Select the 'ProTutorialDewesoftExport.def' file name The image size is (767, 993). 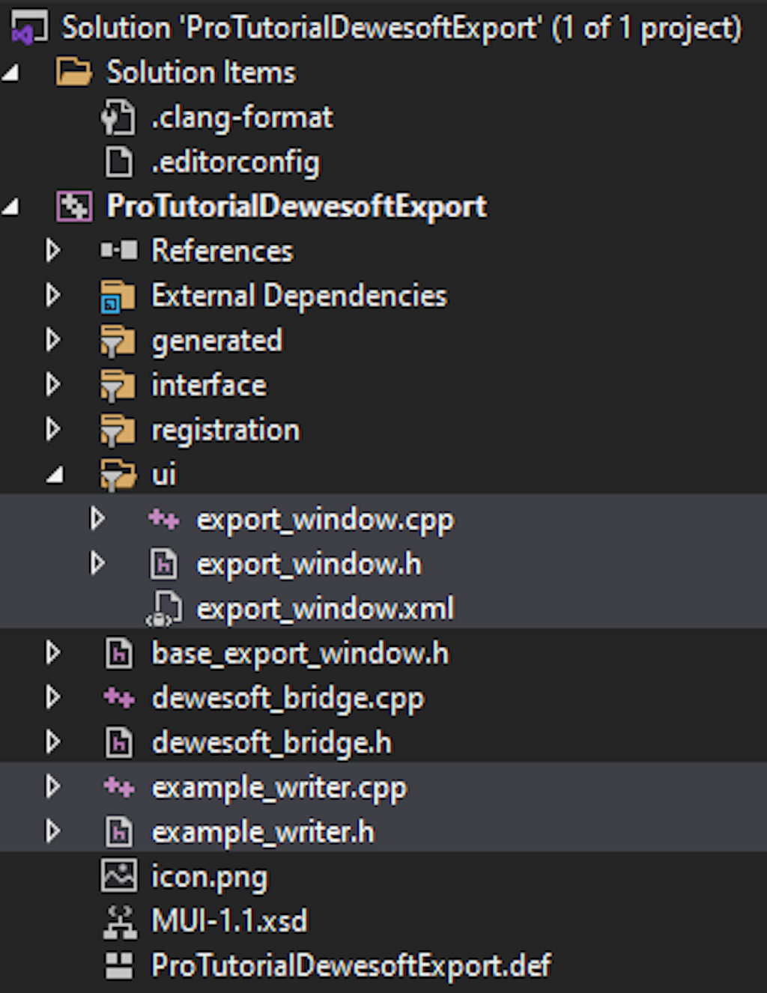point(351,966)
